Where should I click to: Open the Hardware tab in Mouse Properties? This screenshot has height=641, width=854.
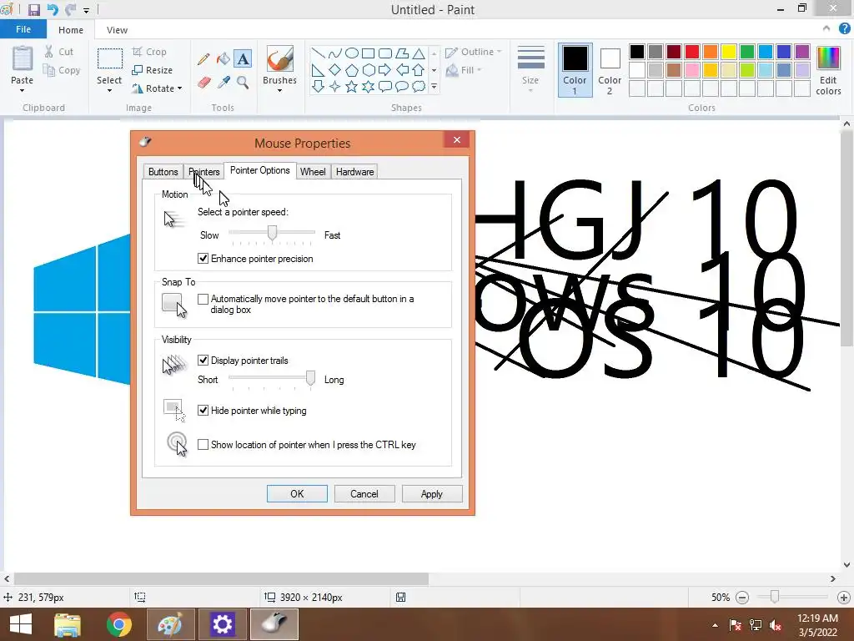354,172
